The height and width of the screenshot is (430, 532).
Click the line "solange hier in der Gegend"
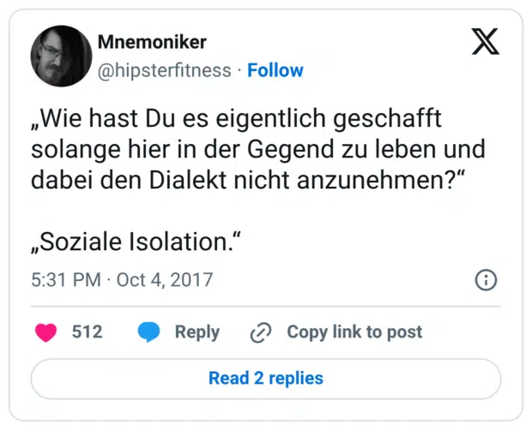[257, 148]
